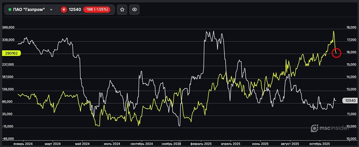The height and width of the screenshot is (147, 359).
Task: Click the 18,000 right axis label
Action: point(350,28)
